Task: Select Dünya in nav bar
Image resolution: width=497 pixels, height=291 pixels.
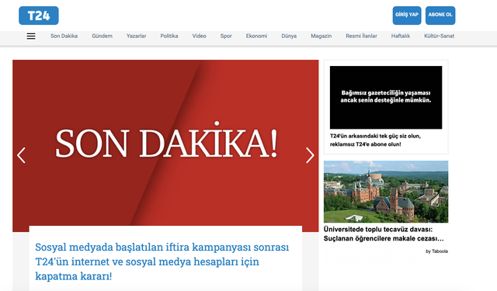Action: coord(289,36)
